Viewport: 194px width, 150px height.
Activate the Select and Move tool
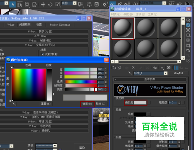[x=43, y=5]
